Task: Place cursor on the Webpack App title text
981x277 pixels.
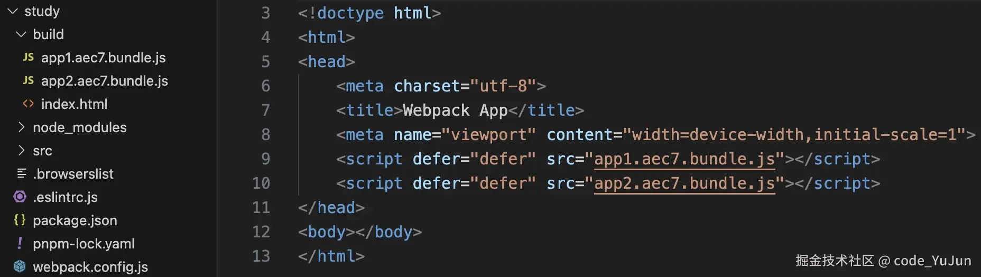Action: tap(455, 110)
